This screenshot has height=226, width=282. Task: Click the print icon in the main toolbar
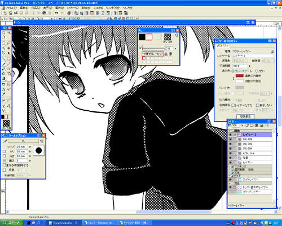click(69, 13)
